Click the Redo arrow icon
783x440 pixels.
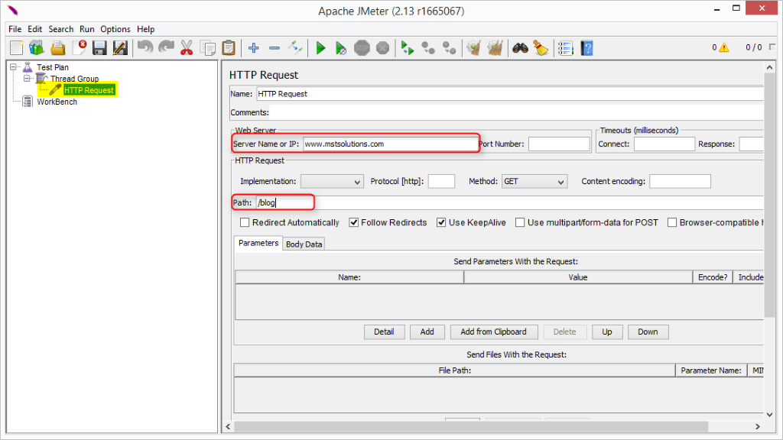click(166, 48)
